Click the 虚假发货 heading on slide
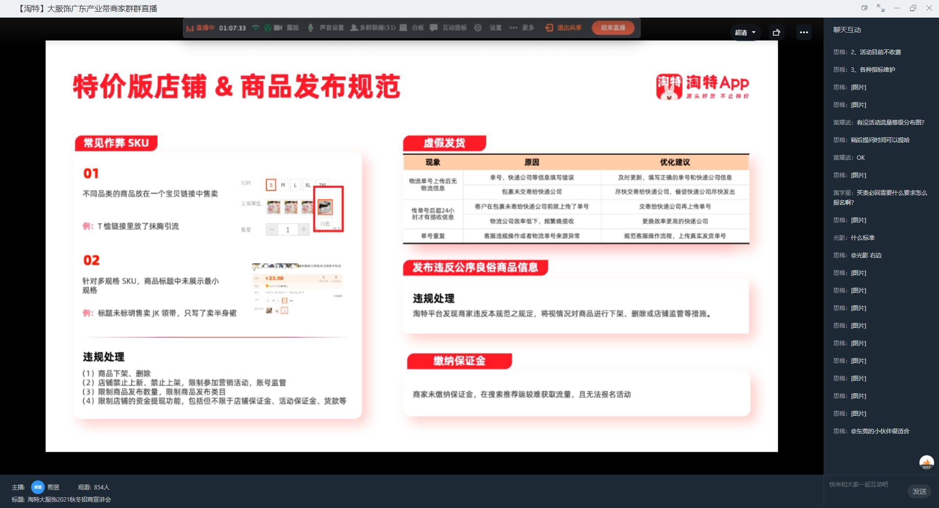939x508 pixels. pyautogui.click(x=445, y=143)
